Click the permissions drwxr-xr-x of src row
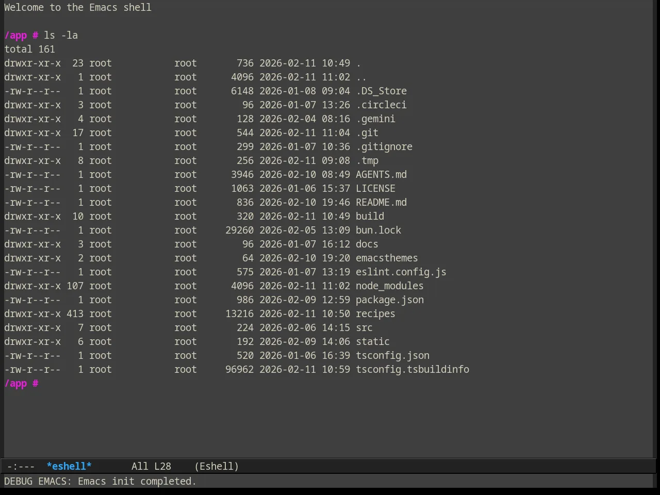Screen dimensions: 660x495 (x=32, y=327)
